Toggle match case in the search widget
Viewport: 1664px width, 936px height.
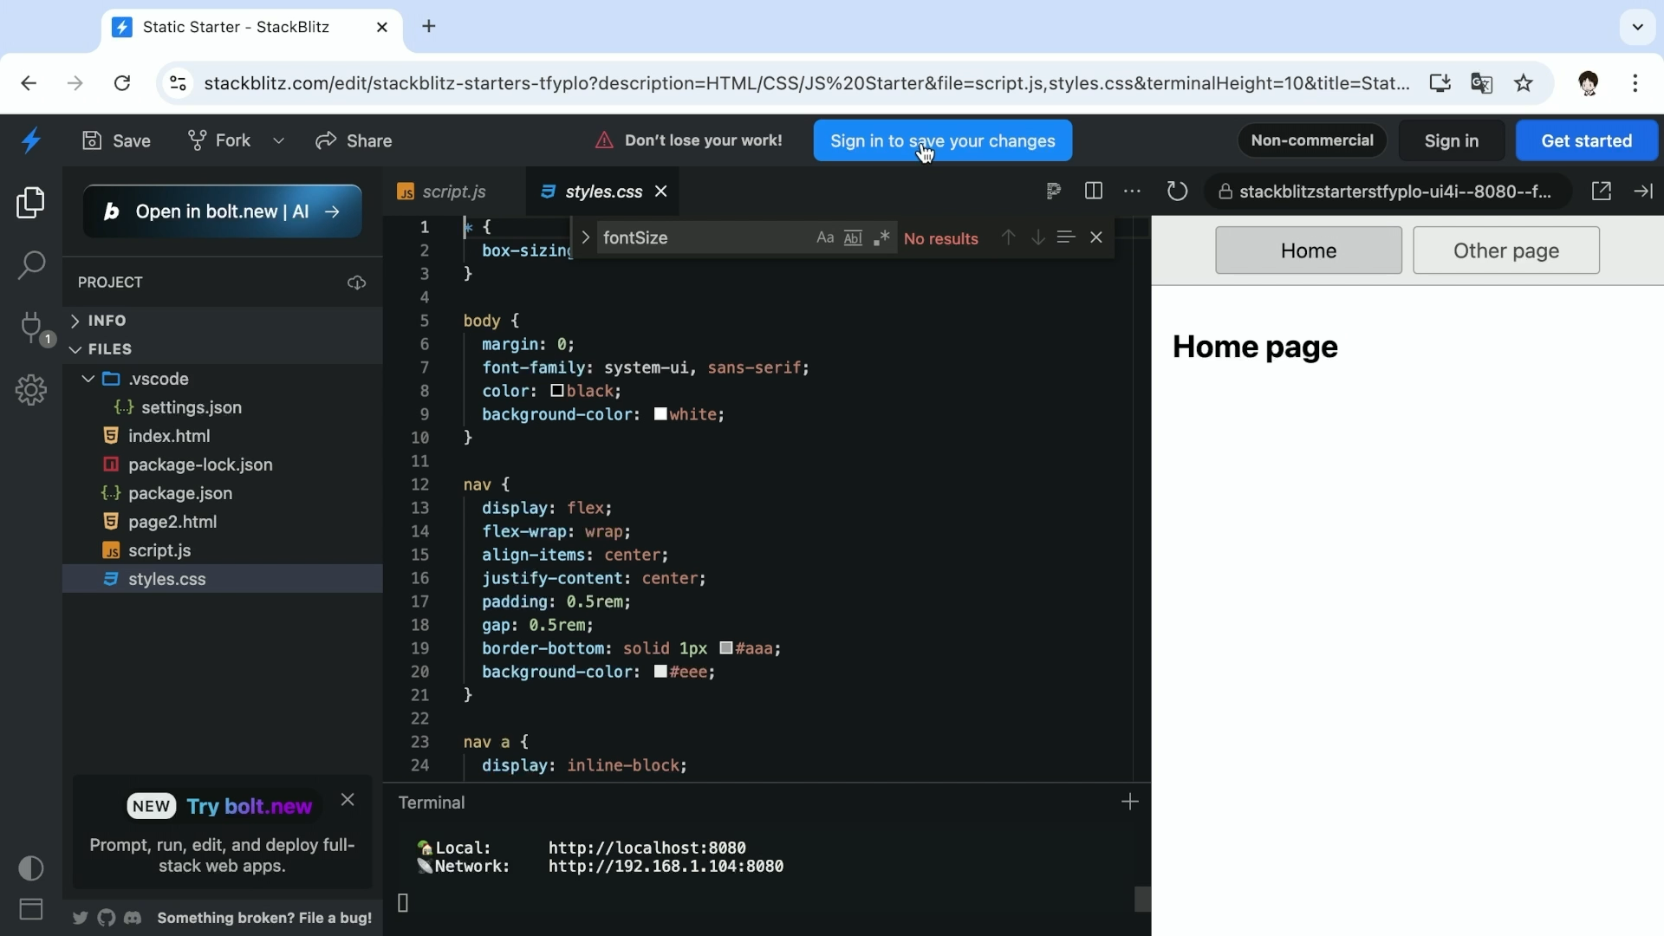point(824,237)
